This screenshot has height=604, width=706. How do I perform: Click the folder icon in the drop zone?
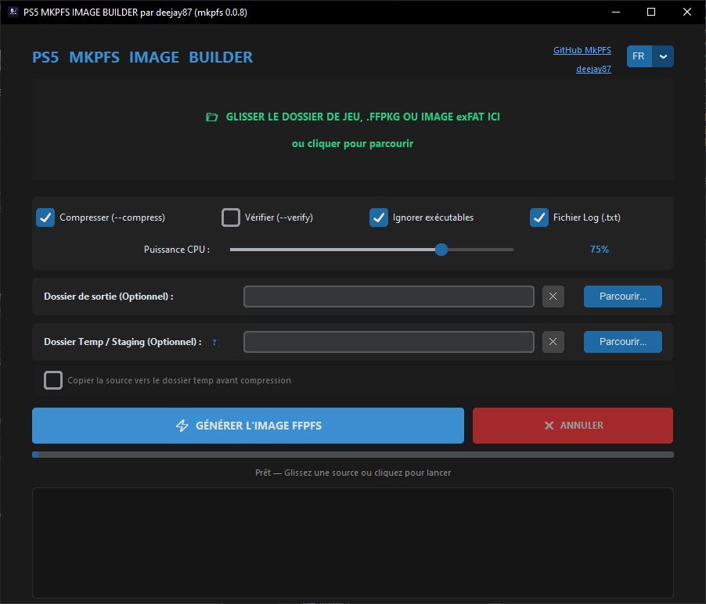coord(211,117)
